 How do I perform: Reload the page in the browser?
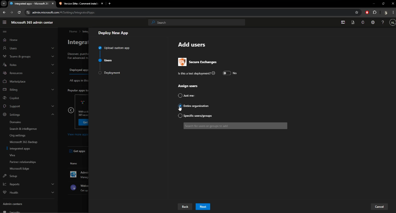(19, 12)
